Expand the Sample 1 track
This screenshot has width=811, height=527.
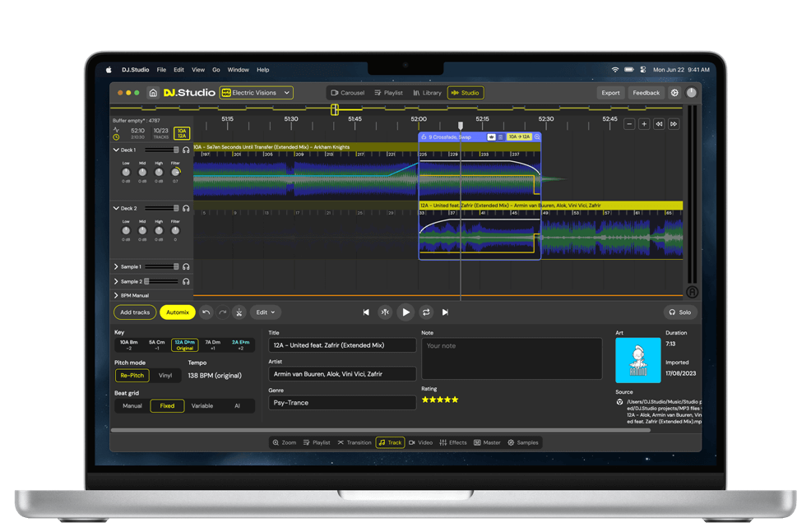(116, 267)
